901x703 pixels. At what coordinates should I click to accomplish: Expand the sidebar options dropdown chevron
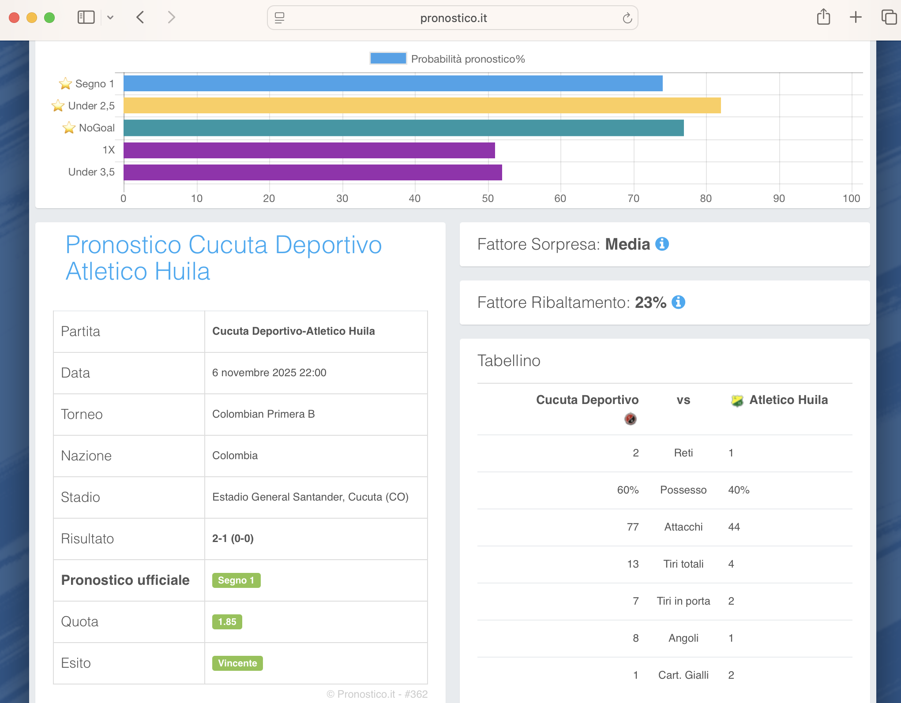110,18
